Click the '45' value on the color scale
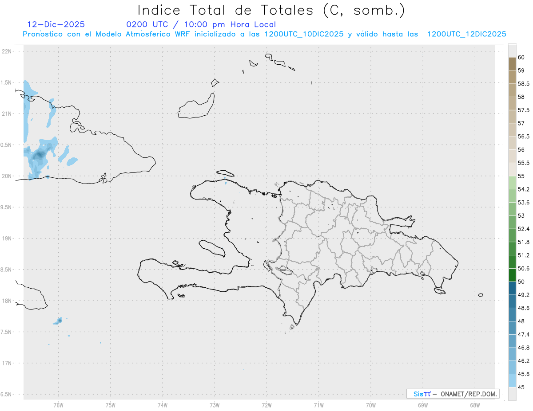The image size is (533, 411). (x=521, y=387)
